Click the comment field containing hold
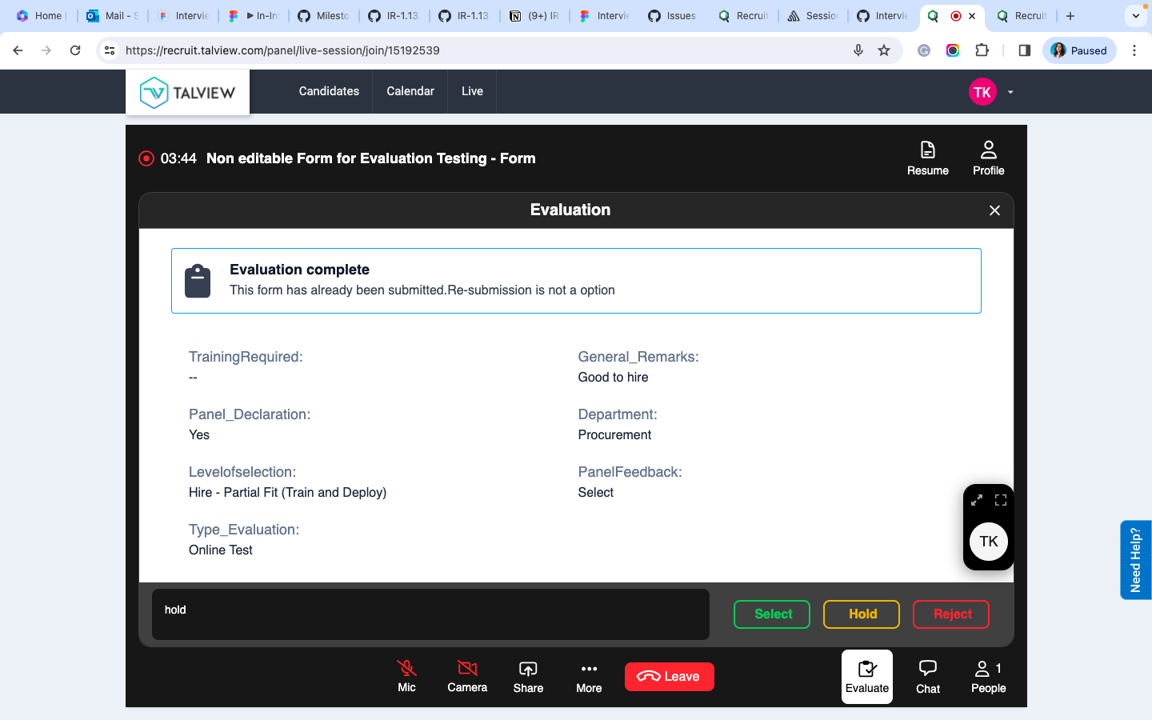This screenshot has height=720, width=1152. [x=430, y=614]
